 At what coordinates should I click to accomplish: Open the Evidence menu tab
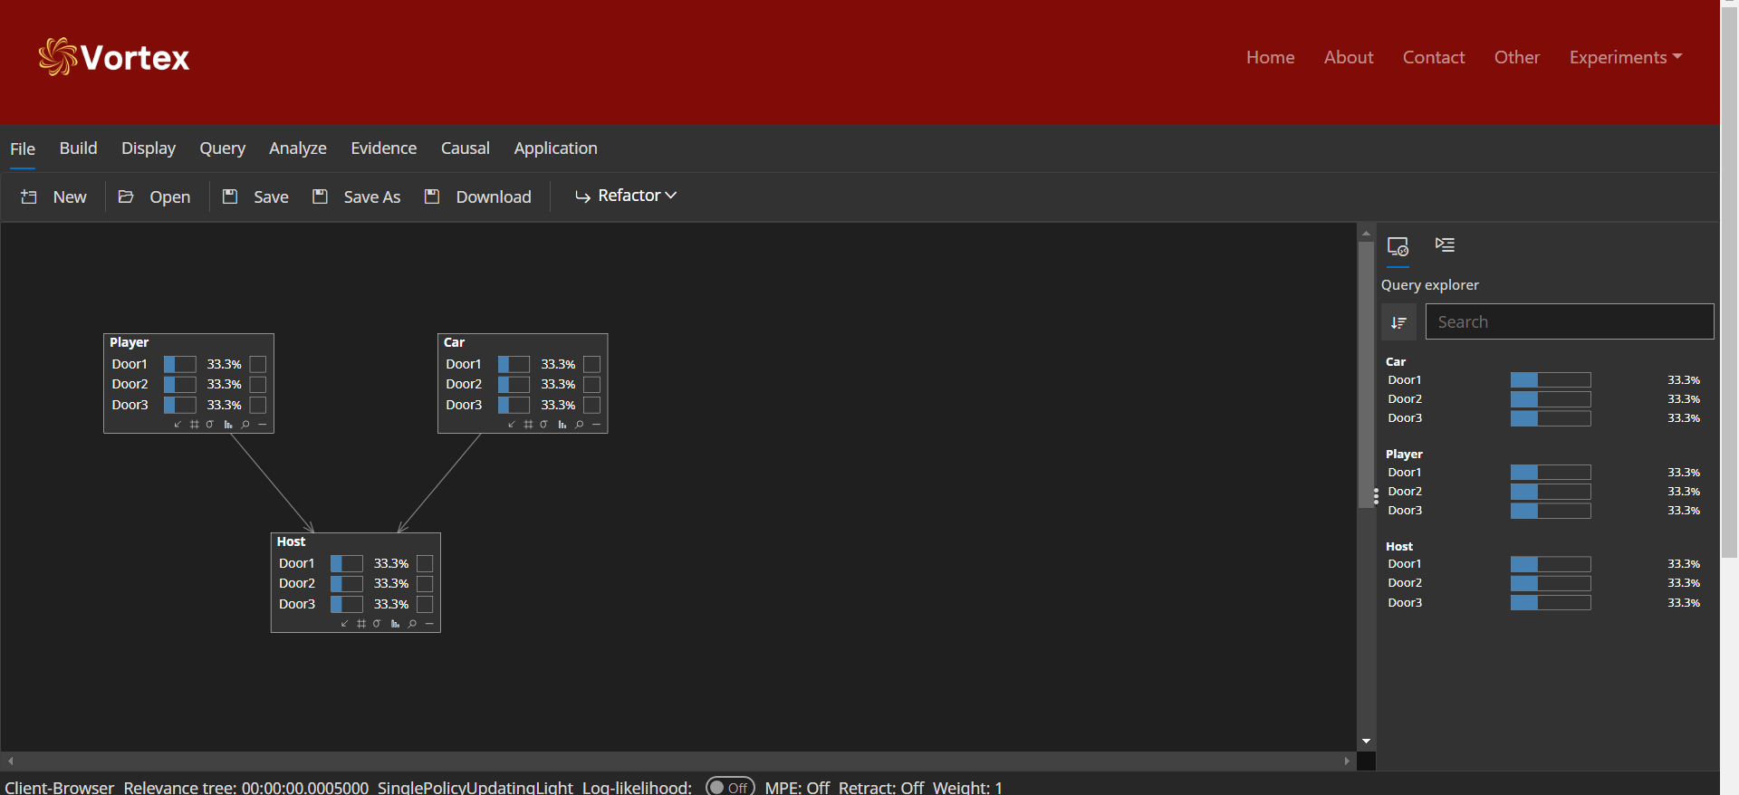tap(383, 148)
